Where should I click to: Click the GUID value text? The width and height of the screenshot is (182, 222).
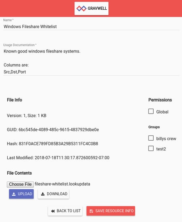pos(59,129)
